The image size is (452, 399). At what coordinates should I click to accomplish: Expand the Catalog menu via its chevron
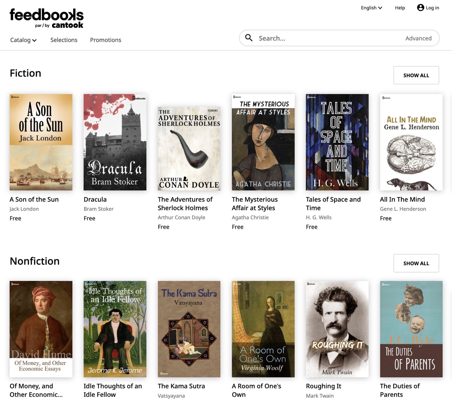click(x=35, y=41)
